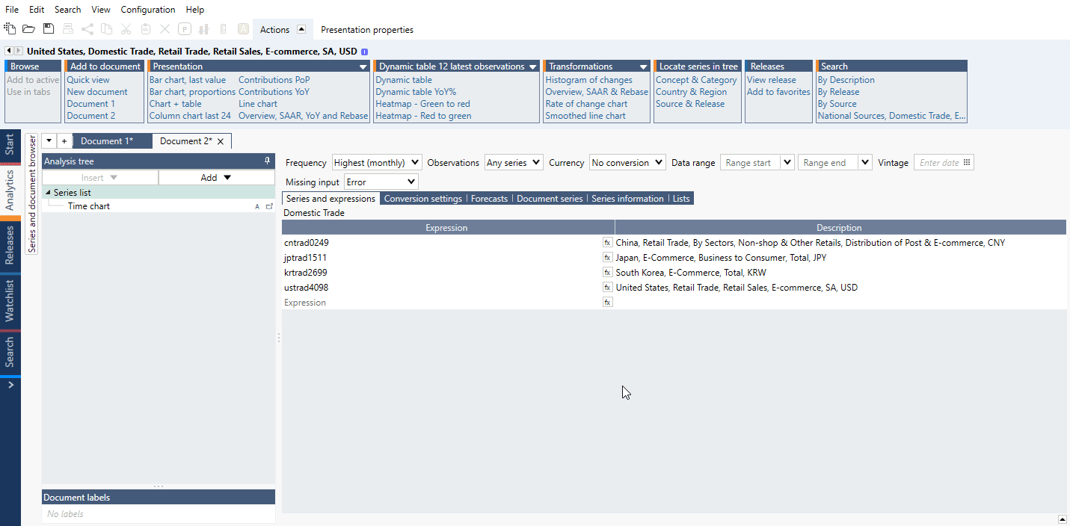Click the Copy toolbar icon
Image resolution: width=1070 pixels, height=526 pixels.
(107, 29)
